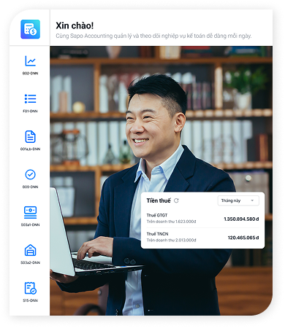The width and height of the screenshot is (285, 328).
Task: Open the B02-DNN line chart report
Action: pyautogui.click(x=30, y=65)
